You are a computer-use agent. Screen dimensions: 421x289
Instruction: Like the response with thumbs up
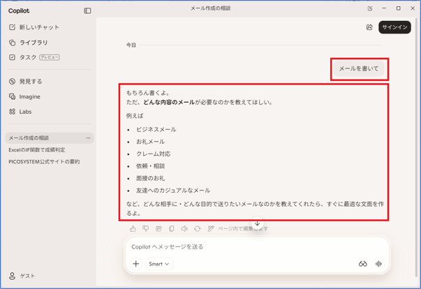(133, 229)
